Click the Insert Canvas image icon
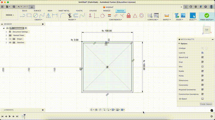 183,15
